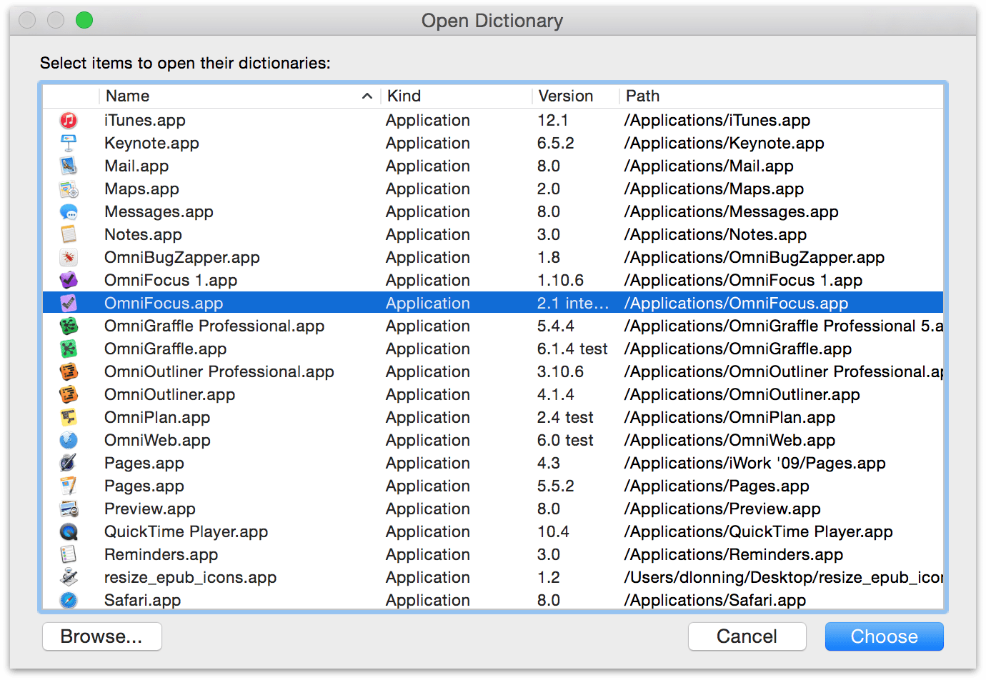The width and height of the screenshot is (986, 680).
Task: Select OmniWeb.app in the list
Action: click(157, 440)
